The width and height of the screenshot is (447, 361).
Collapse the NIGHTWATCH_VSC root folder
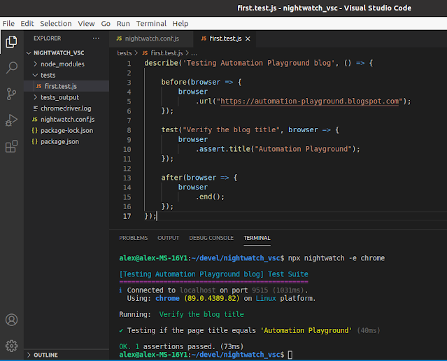click(29, 53)
